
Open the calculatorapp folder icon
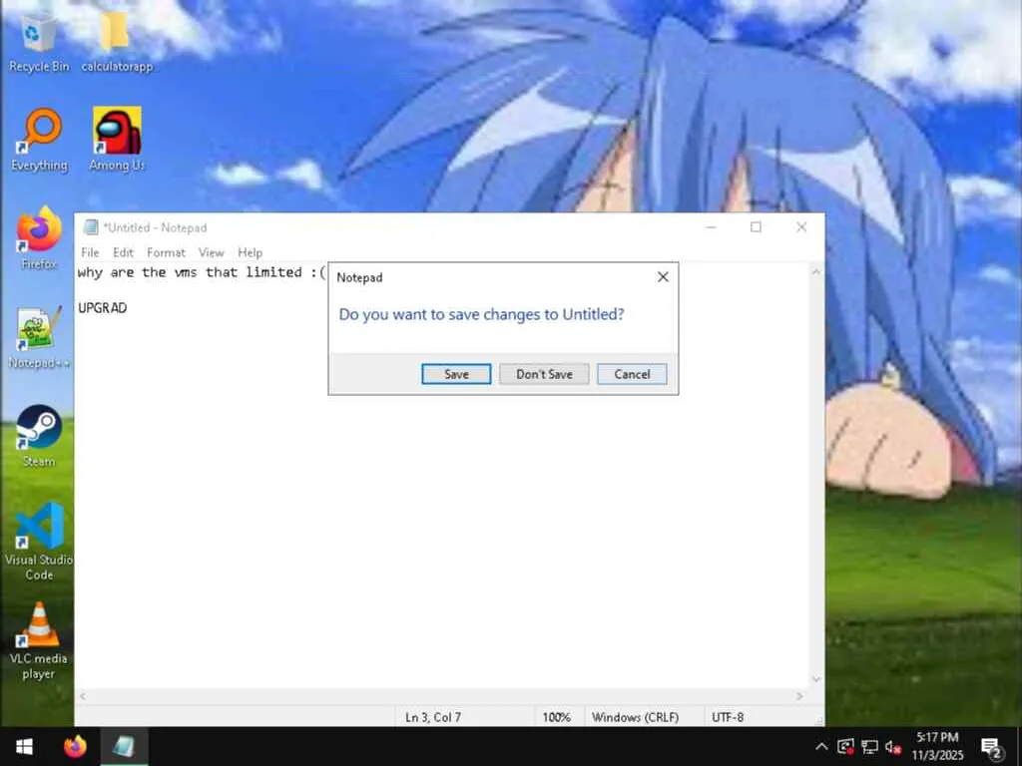click(117, 42)
